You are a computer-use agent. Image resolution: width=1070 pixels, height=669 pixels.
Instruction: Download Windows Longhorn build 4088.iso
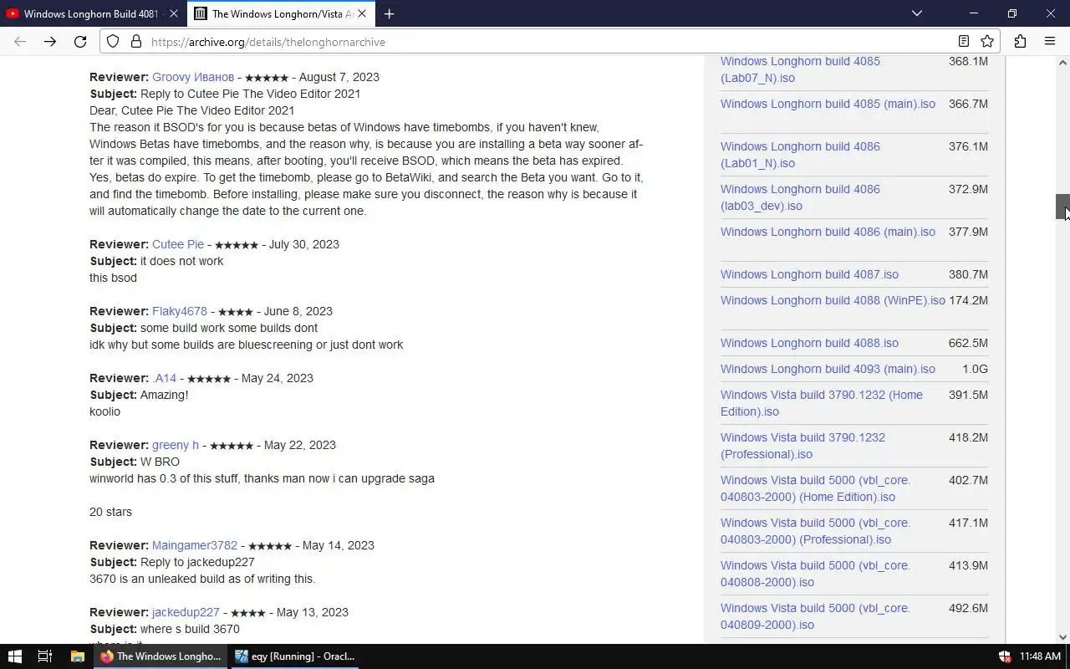coord(809,343)
